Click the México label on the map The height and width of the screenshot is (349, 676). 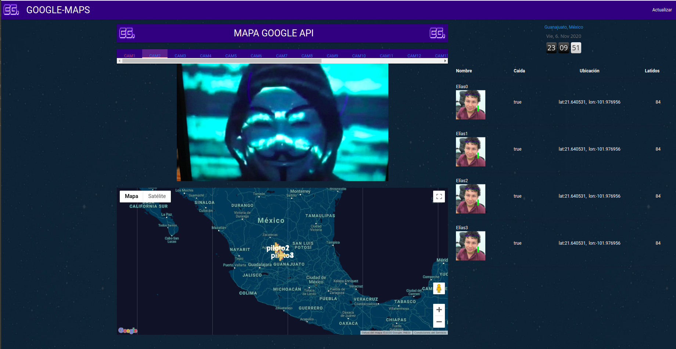[x=271, y=220]
